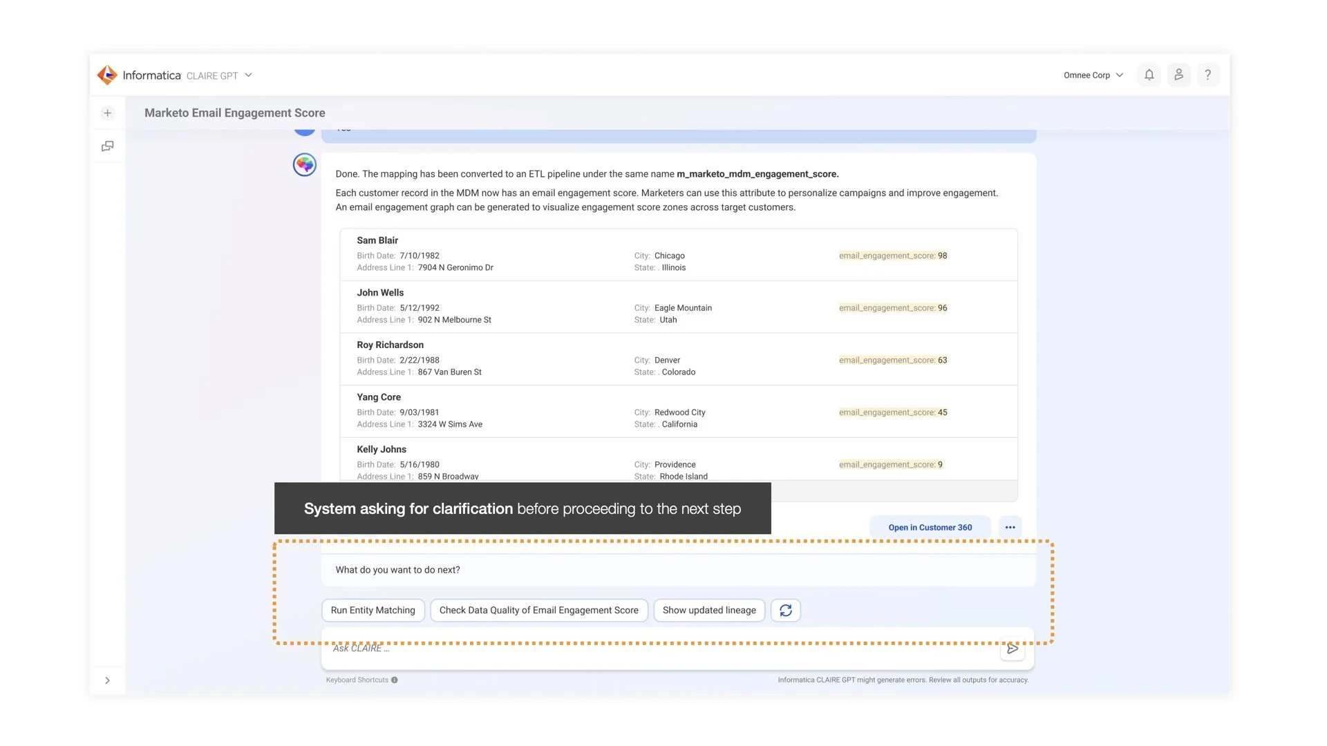
Task: Focus the Ask CLAIRE input field
Action: click(x=657, y=649)
